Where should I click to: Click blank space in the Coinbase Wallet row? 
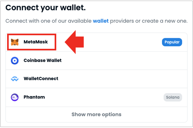coord(123,60)
